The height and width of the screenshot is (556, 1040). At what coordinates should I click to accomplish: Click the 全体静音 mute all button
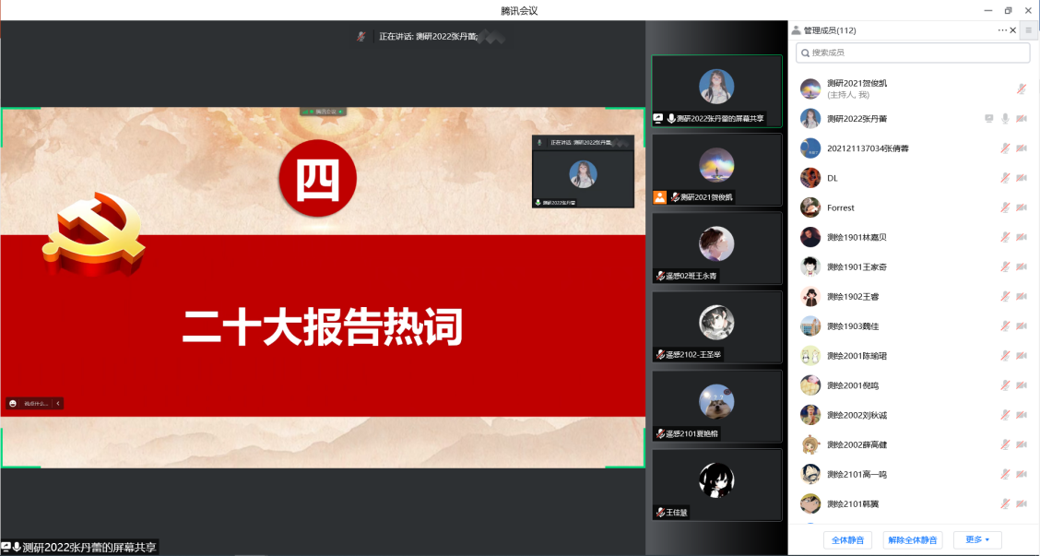coord(847,539)
